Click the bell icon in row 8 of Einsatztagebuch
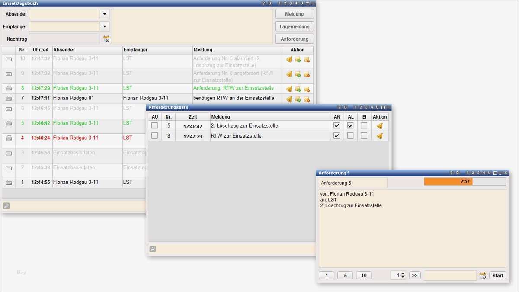The height and width of the screenshot is (292, 519). [x=289, y=89]
